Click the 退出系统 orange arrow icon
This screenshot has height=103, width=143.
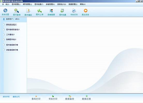pos(86,11)
